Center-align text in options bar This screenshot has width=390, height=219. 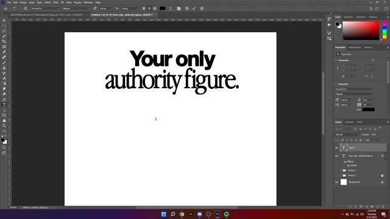tap(149, 9)
